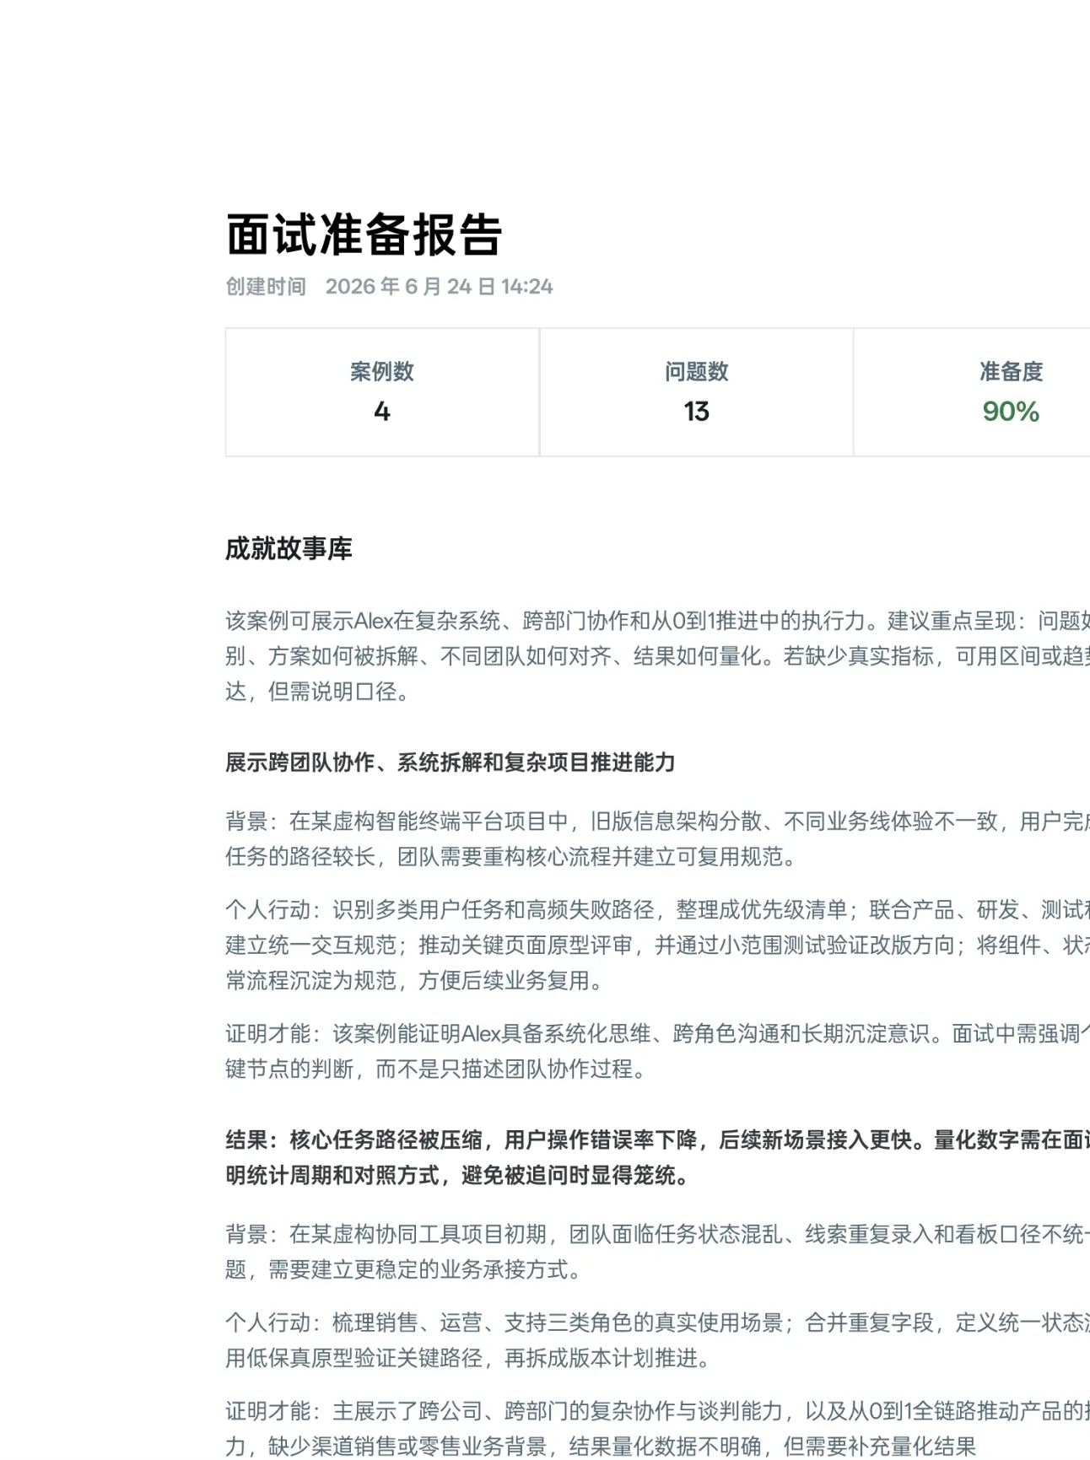The image size is (1090, 1460).
Task: Select the paragraph starting "证明才能：该案例能证明Alex"
Action: [657, 1051]
